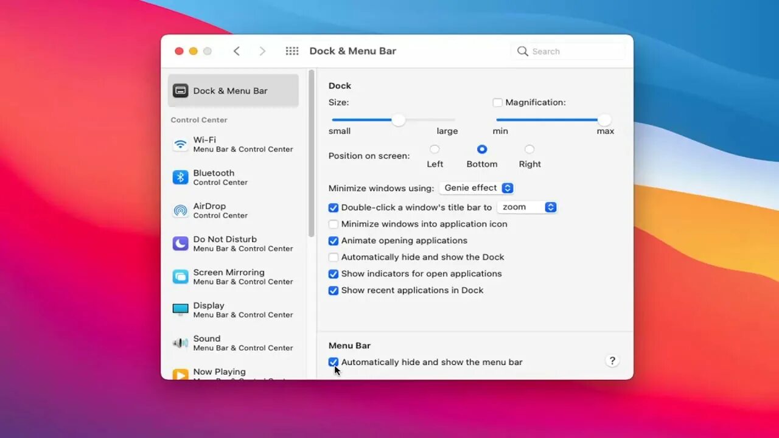Image resolution: width=779 pixels, height=438 pixels.
Task: Click the Display monitor icon
Action: click(180, 310)
